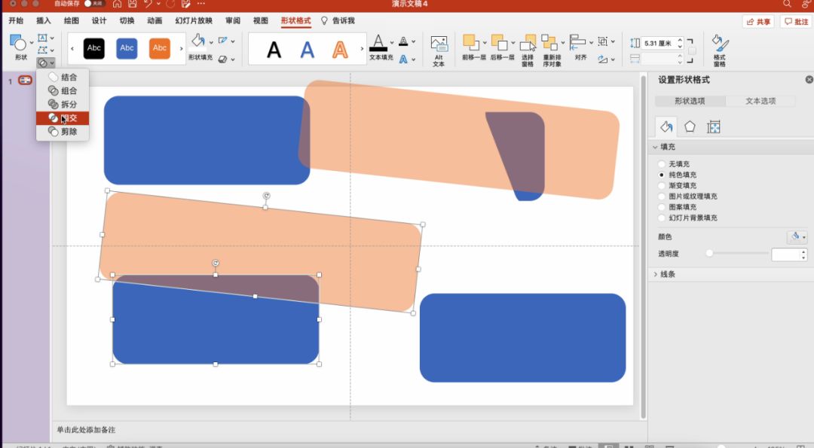Toggle the 自动保存 autosave switch
The image size is (814, 448).
[x=94, y=4]
